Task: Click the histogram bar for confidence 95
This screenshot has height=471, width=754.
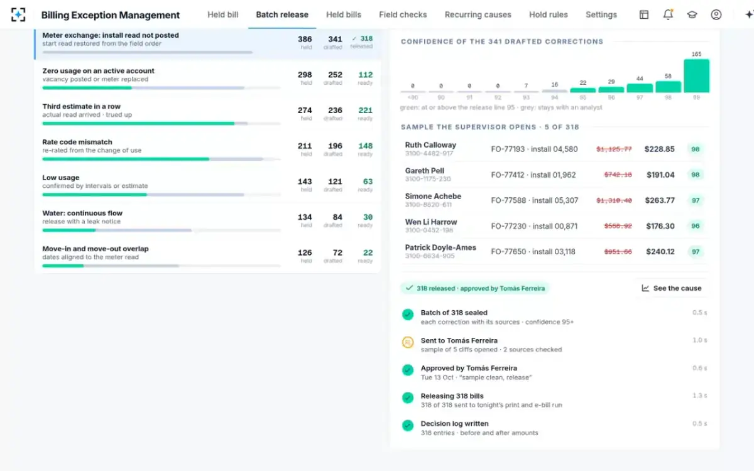Action: [582, 90]
